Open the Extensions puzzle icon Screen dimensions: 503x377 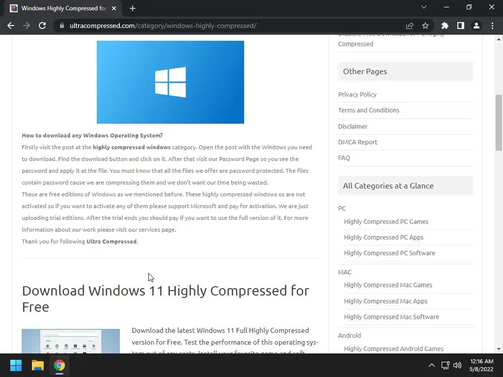click(x=445, y=26)
